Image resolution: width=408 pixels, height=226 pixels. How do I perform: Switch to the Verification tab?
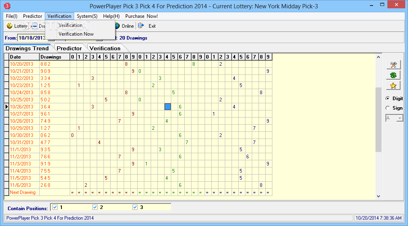105,48
